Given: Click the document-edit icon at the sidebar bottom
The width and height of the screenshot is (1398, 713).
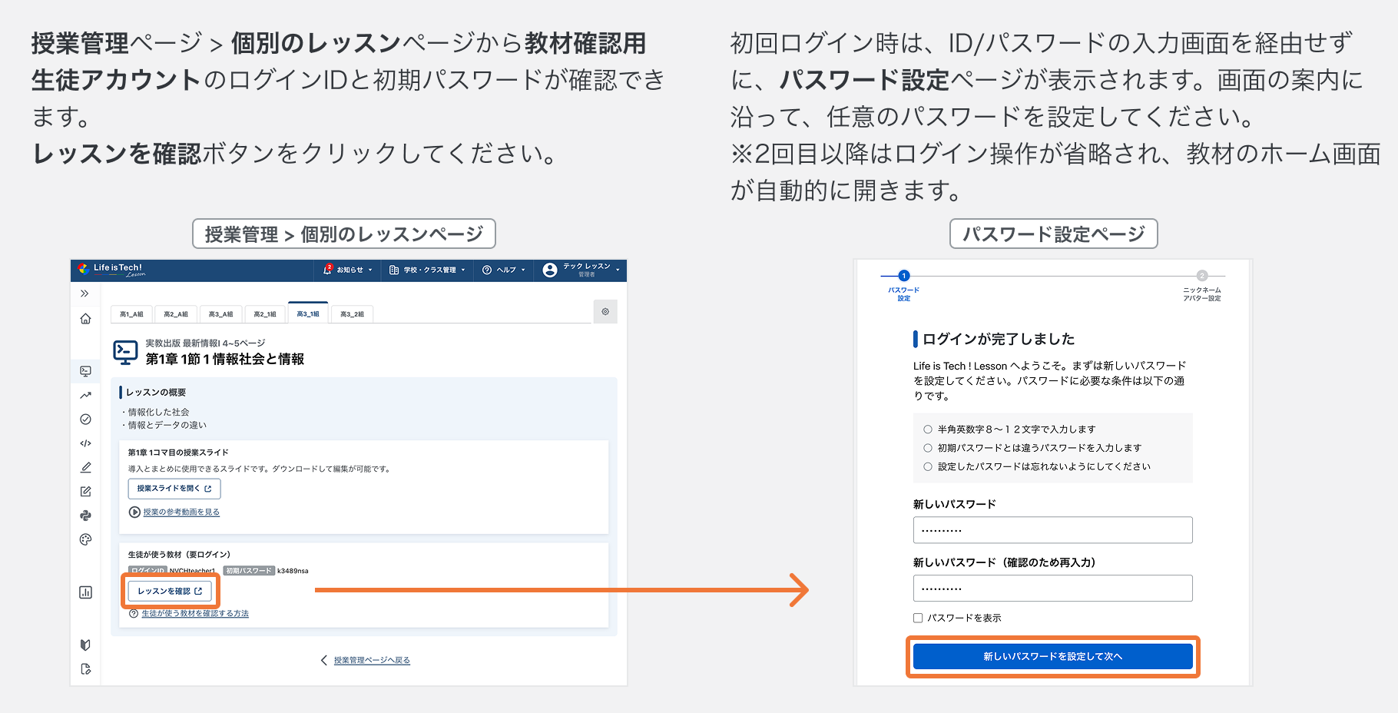Looking at the screenshot, I should [85, 669].
